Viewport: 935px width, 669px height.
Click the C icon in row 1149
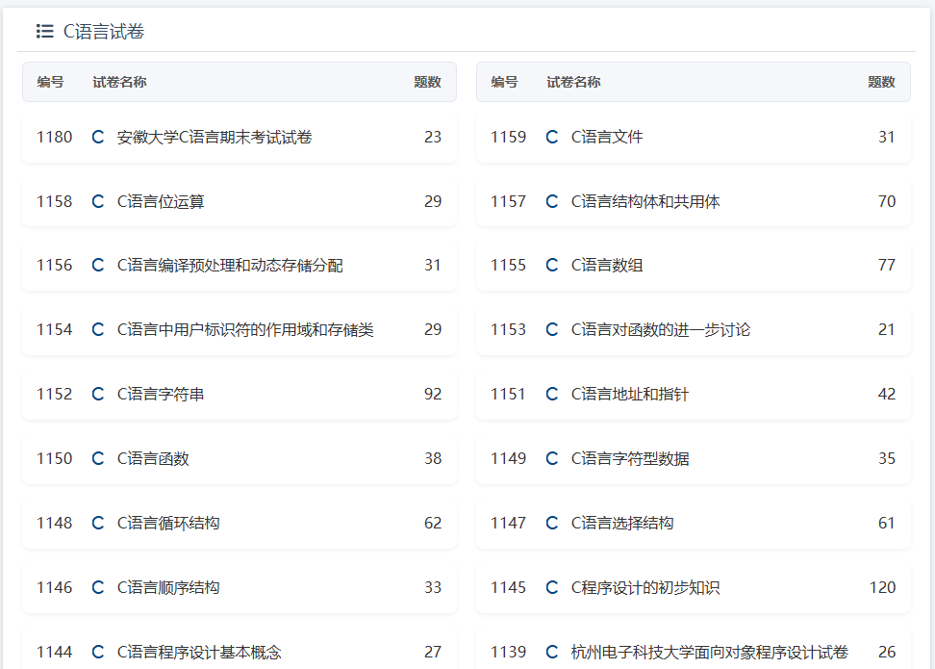(x=551, y=458)
